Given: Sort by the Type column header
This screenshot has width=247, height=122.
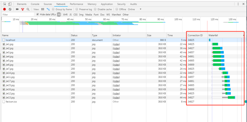Looking at the screenshot, I should (x=102, y=35).
